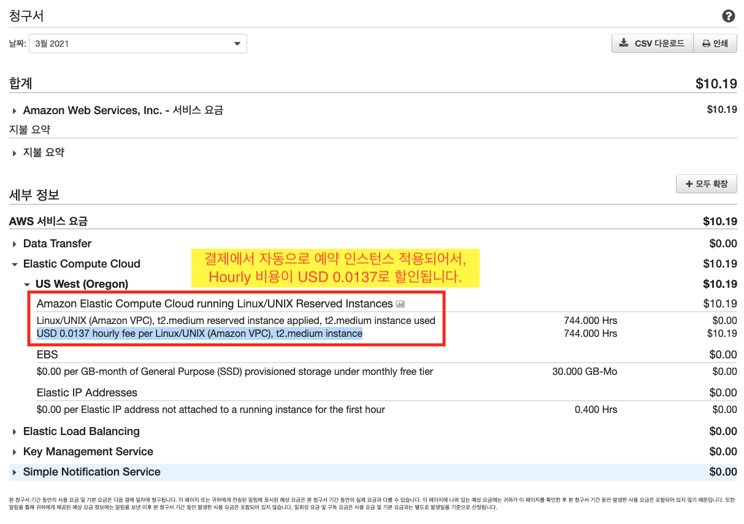Click the 인쇄 print button
This screenshot has height=524, width=744.
point(715,44)
